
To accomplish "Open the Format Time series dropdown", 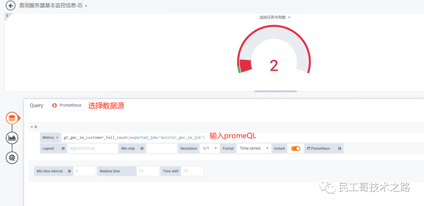I will point(254,149).
